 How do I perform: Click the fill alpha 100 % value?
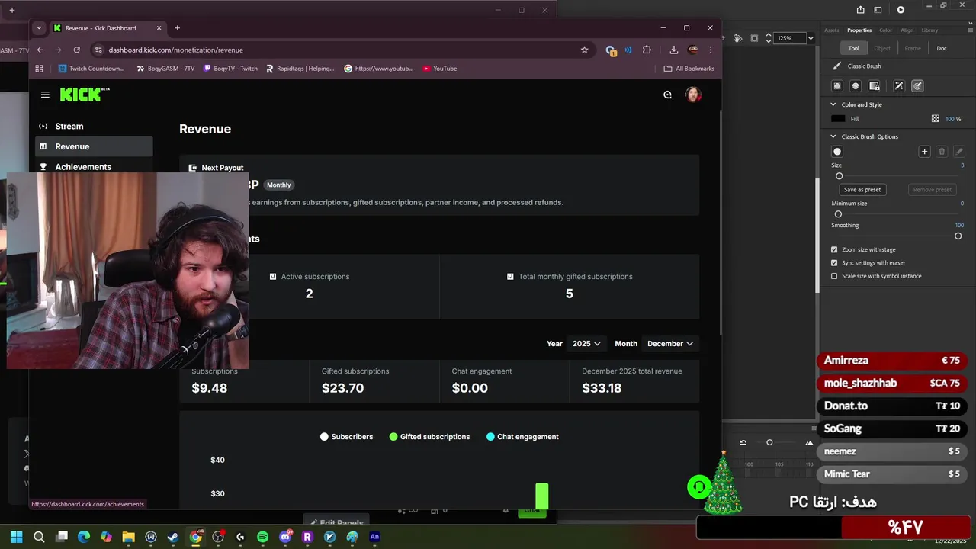[x=953, y=119]
